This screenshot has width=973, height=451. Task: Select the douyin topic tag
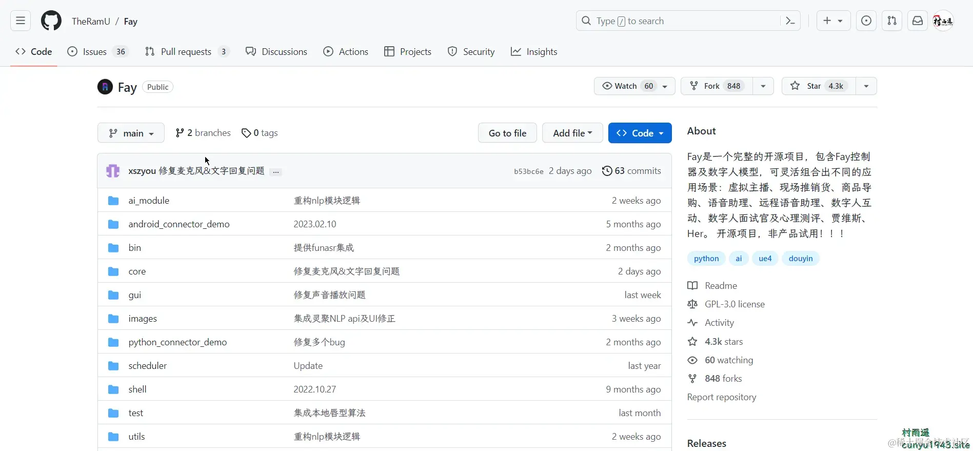click(x=801, y=259)
